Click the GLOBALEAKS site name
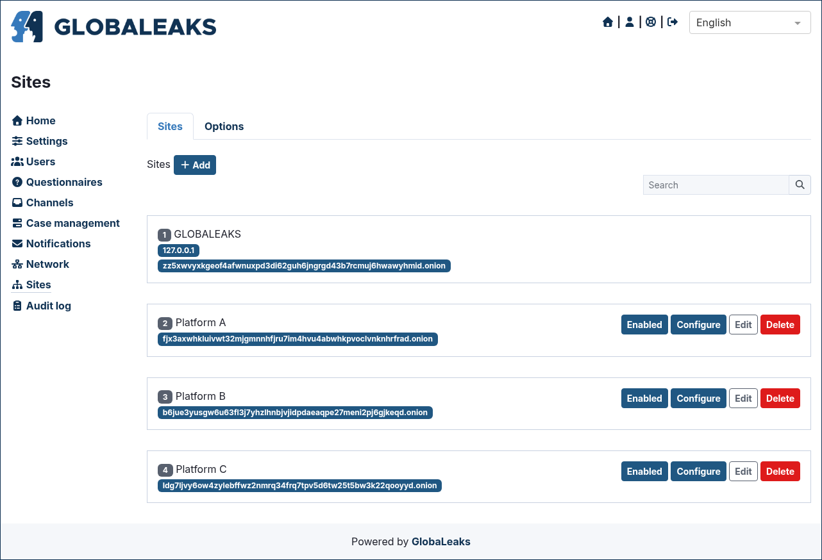Image resolution: width=822 pixels, height=560 pixels. click(x=207, y=234)
